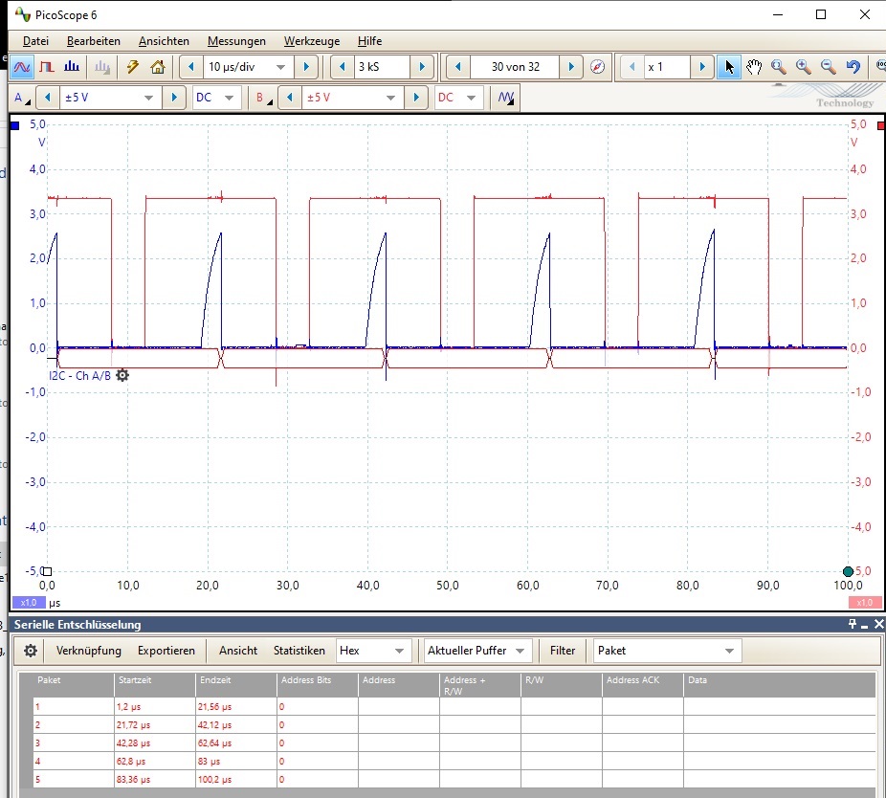The image size is (886, 798).
Task: Open the Messungen menu
Action: coord(236,41)
